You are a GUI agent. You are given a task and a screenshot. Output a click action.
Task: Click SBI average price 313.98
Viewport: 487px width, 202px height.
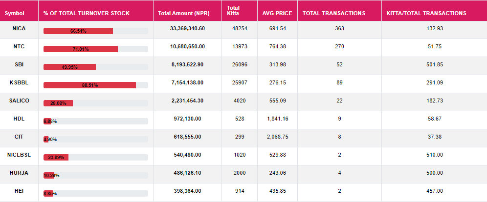pyautogui.click(x=277, y=64)
